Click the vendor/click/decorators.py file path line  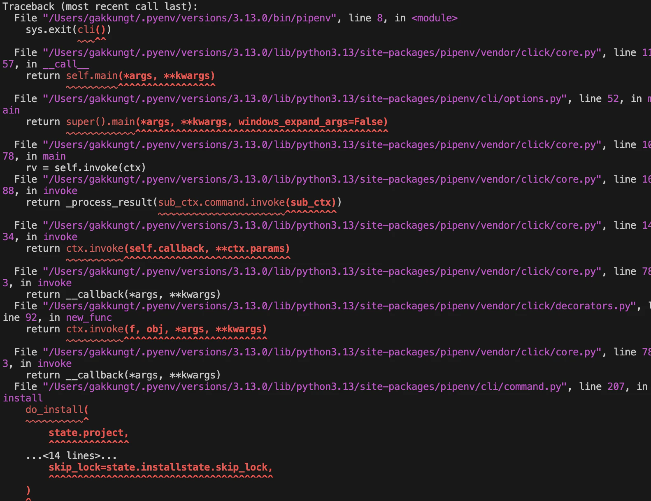[x=332, y=306]
